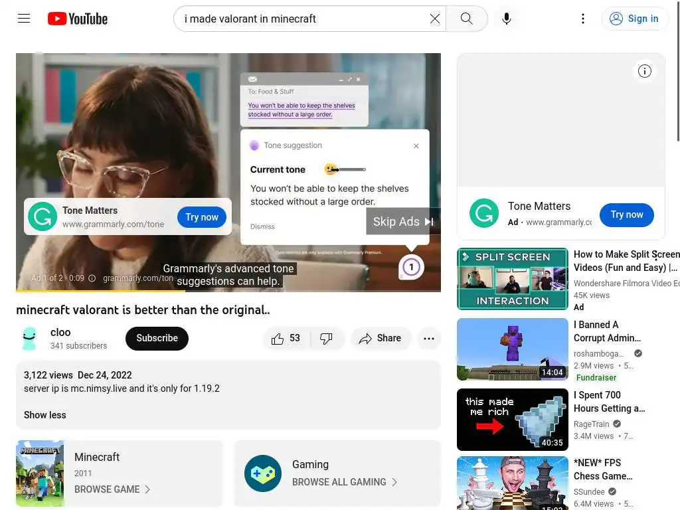Open Split Screen Interaction ad thumbnail

tap(513, 279)
